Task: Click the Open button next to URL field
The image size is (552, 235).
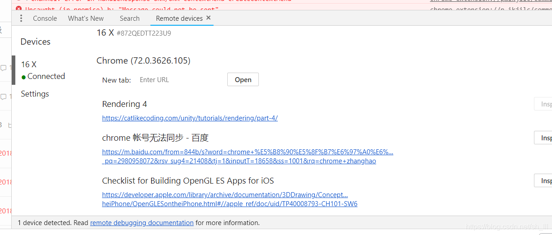Action: [x=243, y=79]
